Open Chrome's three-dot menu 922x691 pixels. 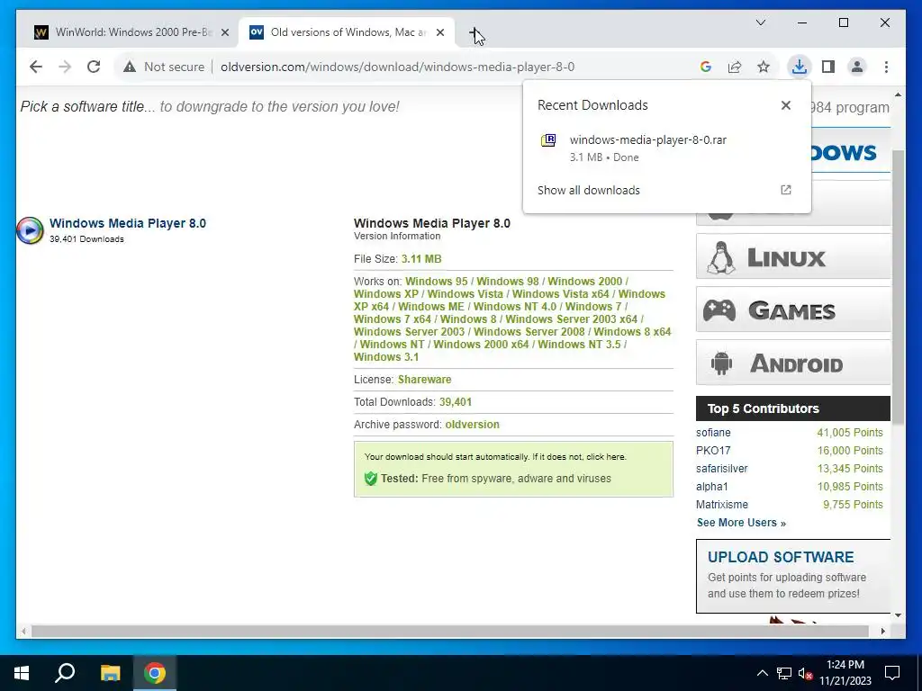click(886, 67)
